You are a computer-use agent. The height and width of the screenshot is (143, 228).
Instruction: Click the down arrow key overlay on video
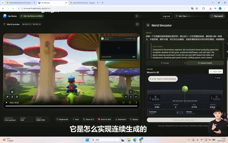point(131,97)
